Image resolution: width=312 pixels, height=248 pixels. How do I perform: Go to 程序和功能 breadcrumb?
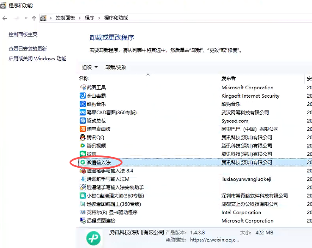click(116, 18)
